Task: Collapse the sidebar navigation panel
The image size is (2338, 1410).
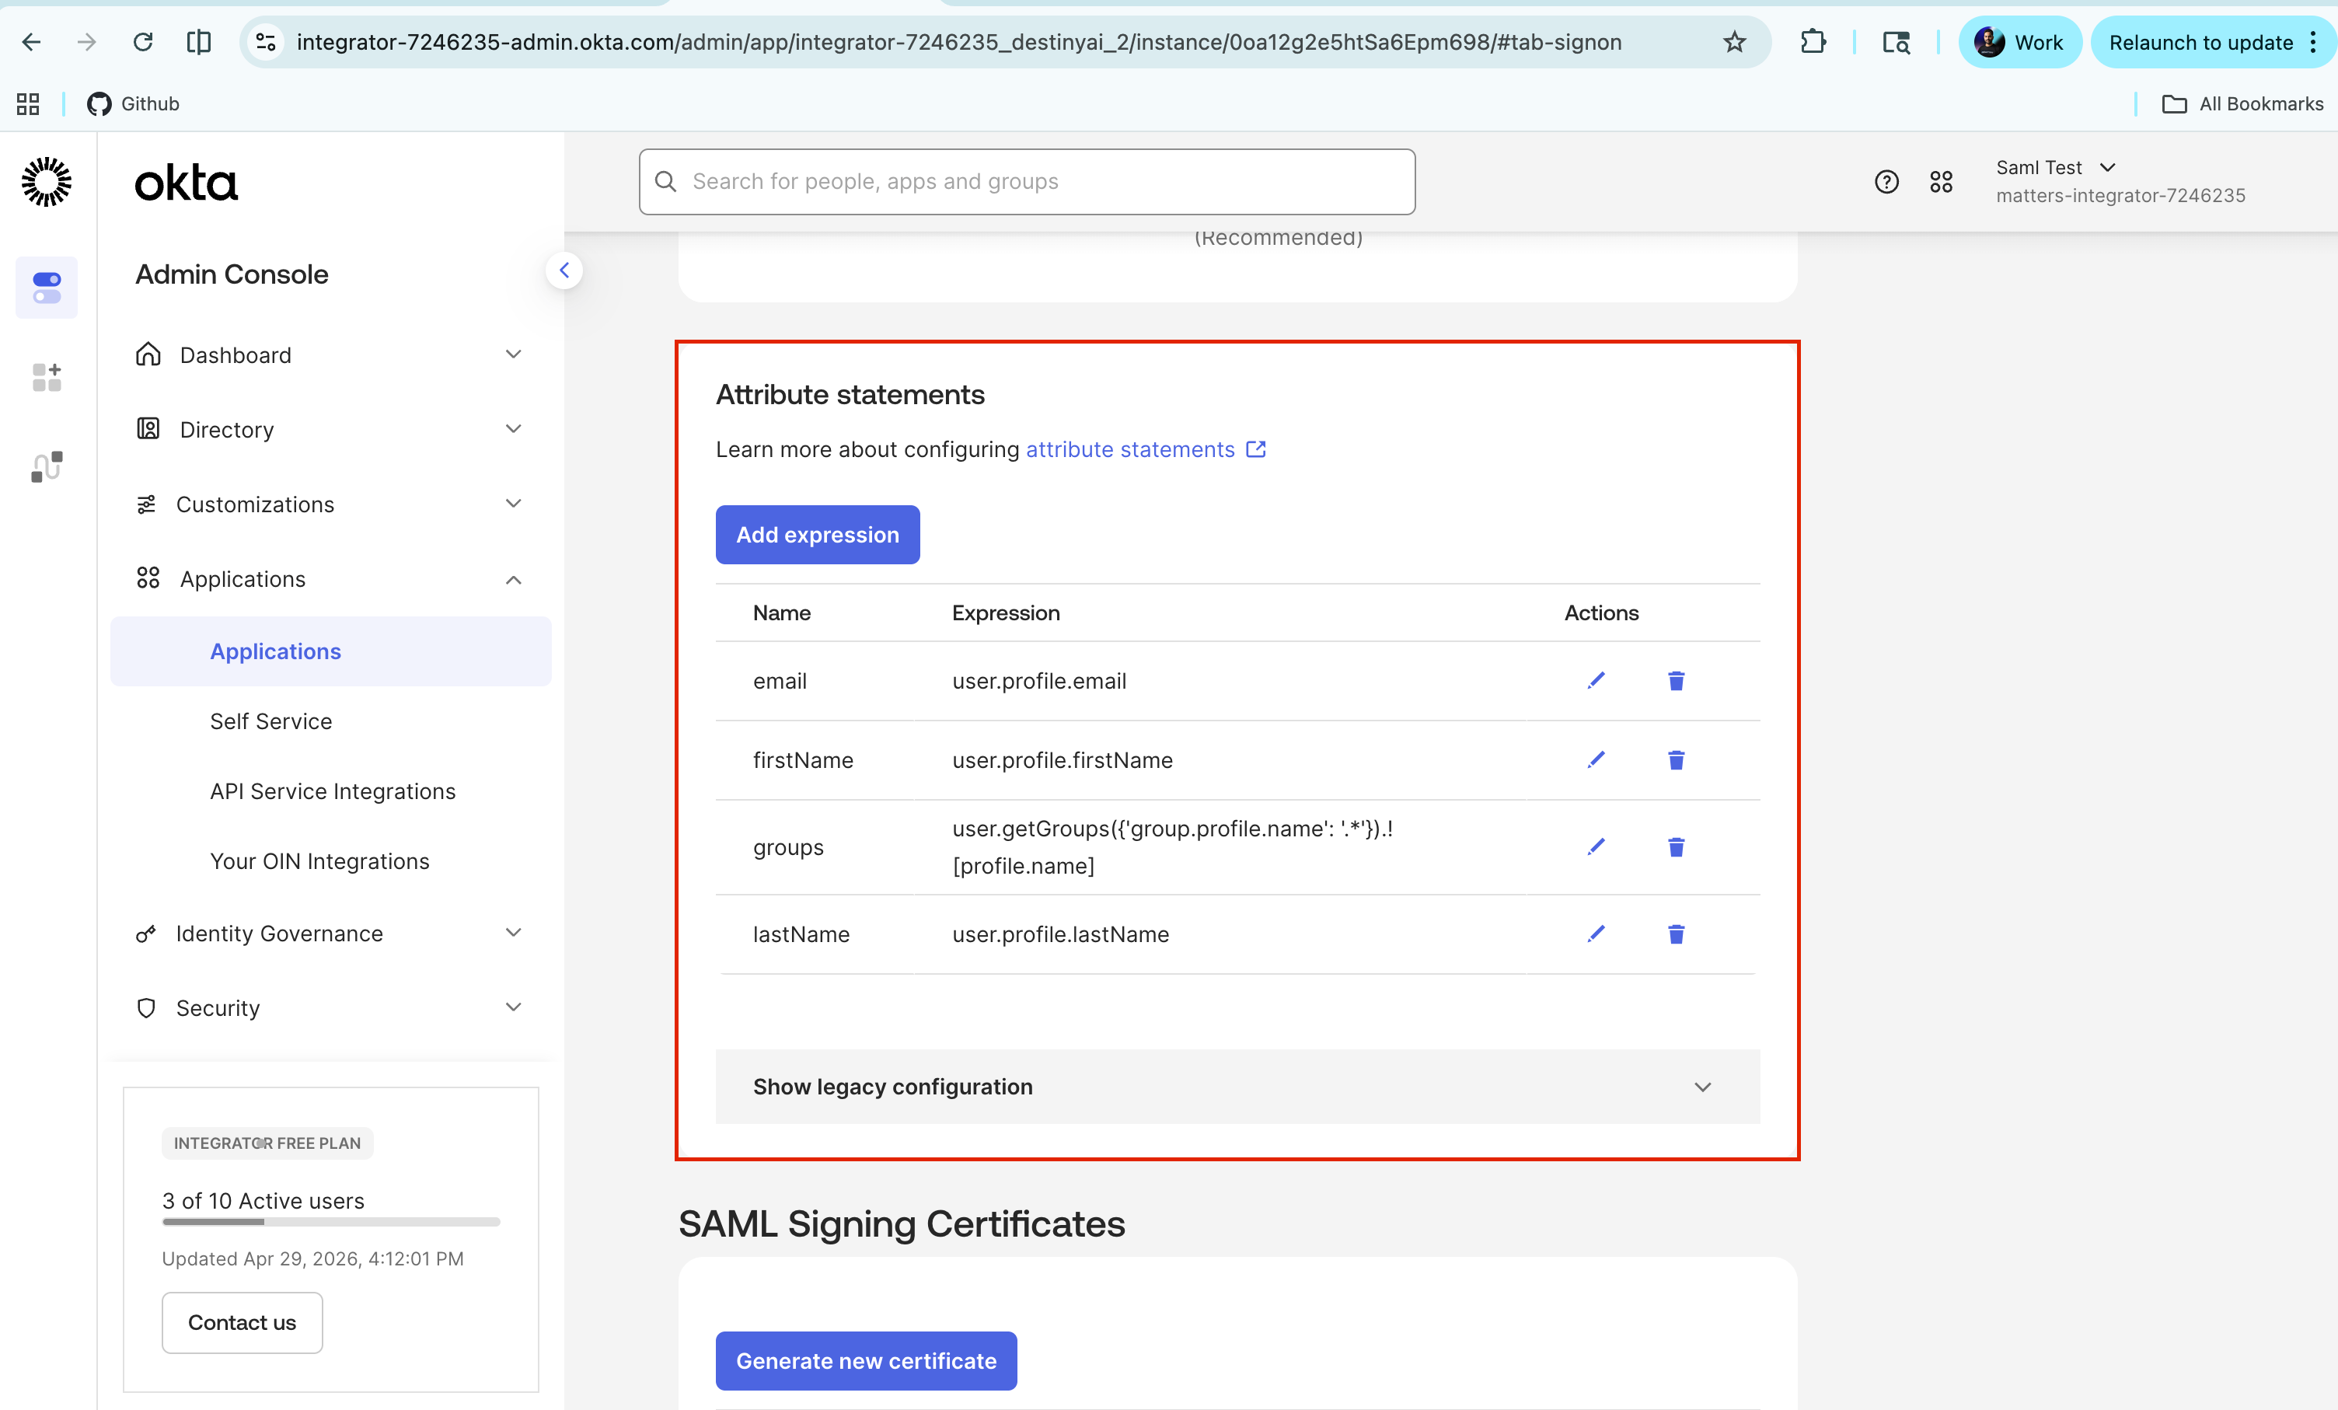Action: tap(564, 270)
